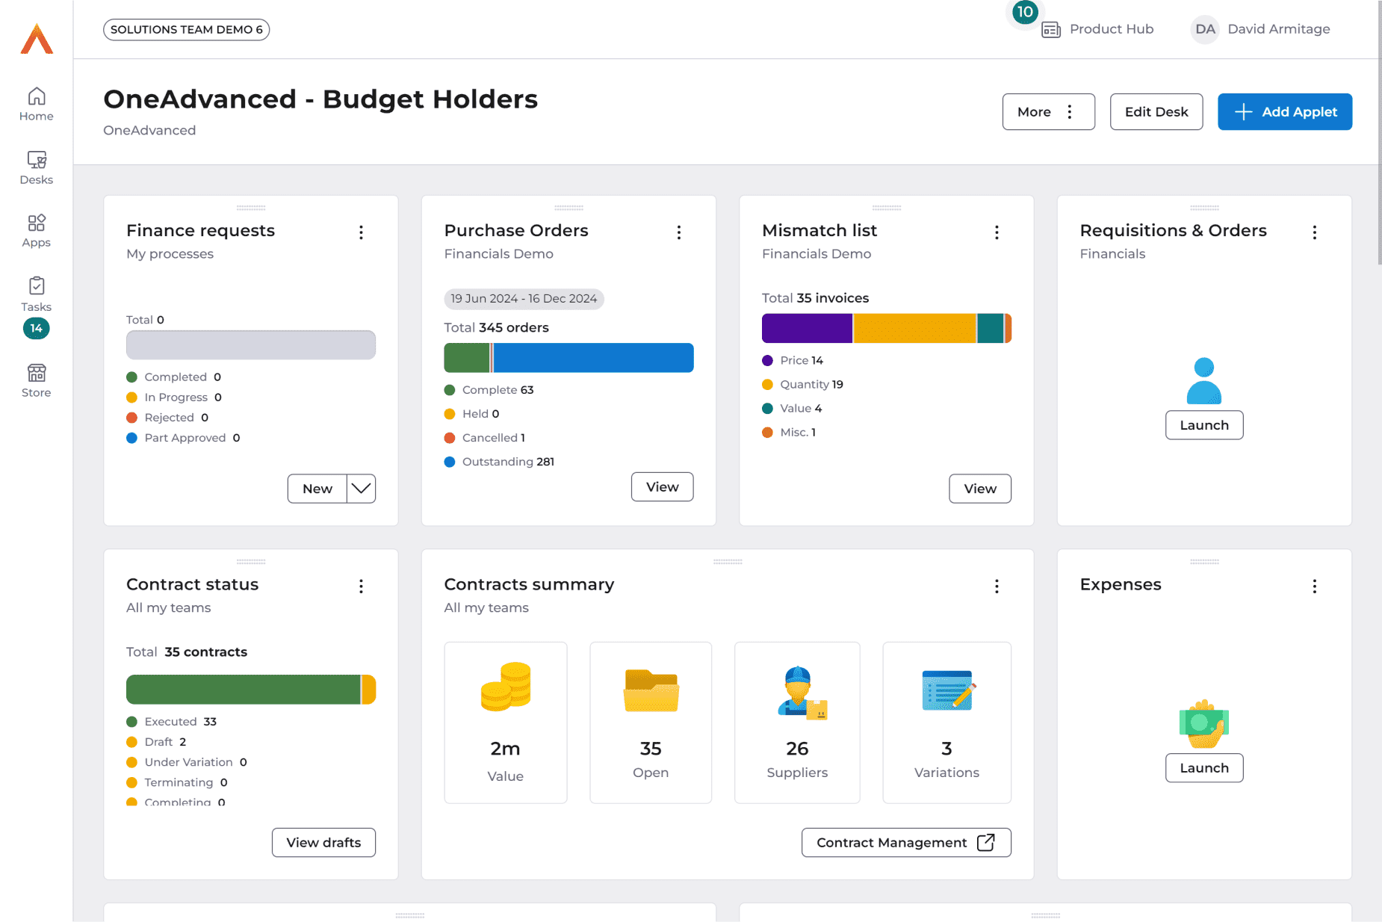Open Contracts summary three-dot menu

point(997,587)
